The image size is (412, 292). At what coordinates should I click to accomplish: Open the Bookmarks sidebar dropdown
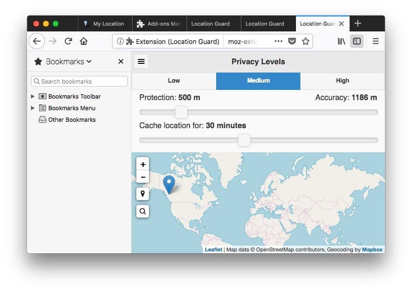(63, 61)
